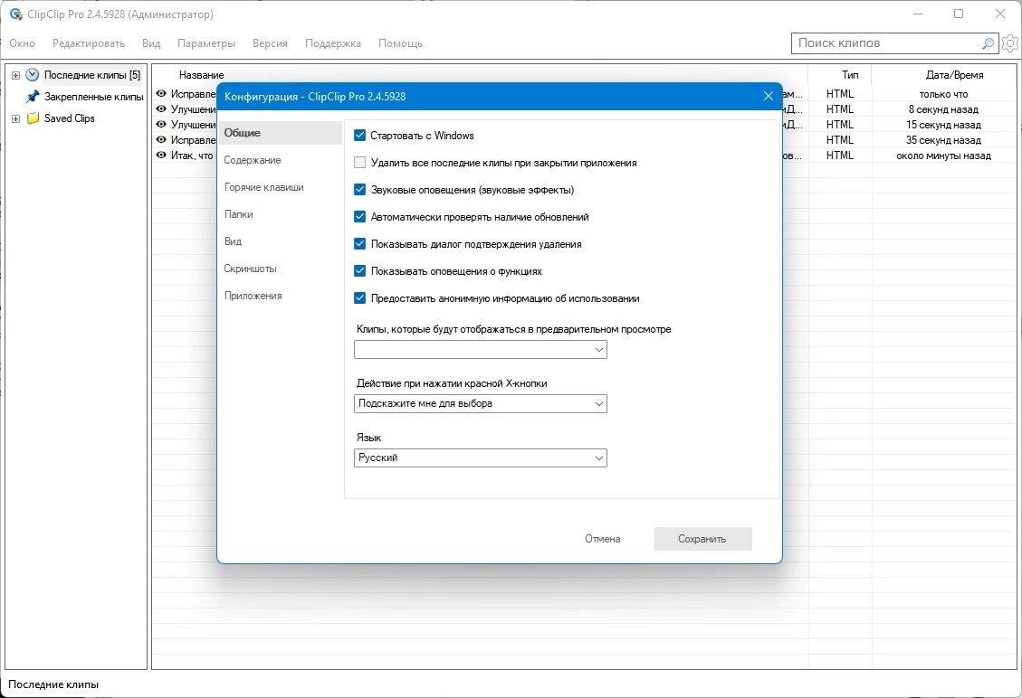Open the Вид menu in menu bar

point(151,43)
